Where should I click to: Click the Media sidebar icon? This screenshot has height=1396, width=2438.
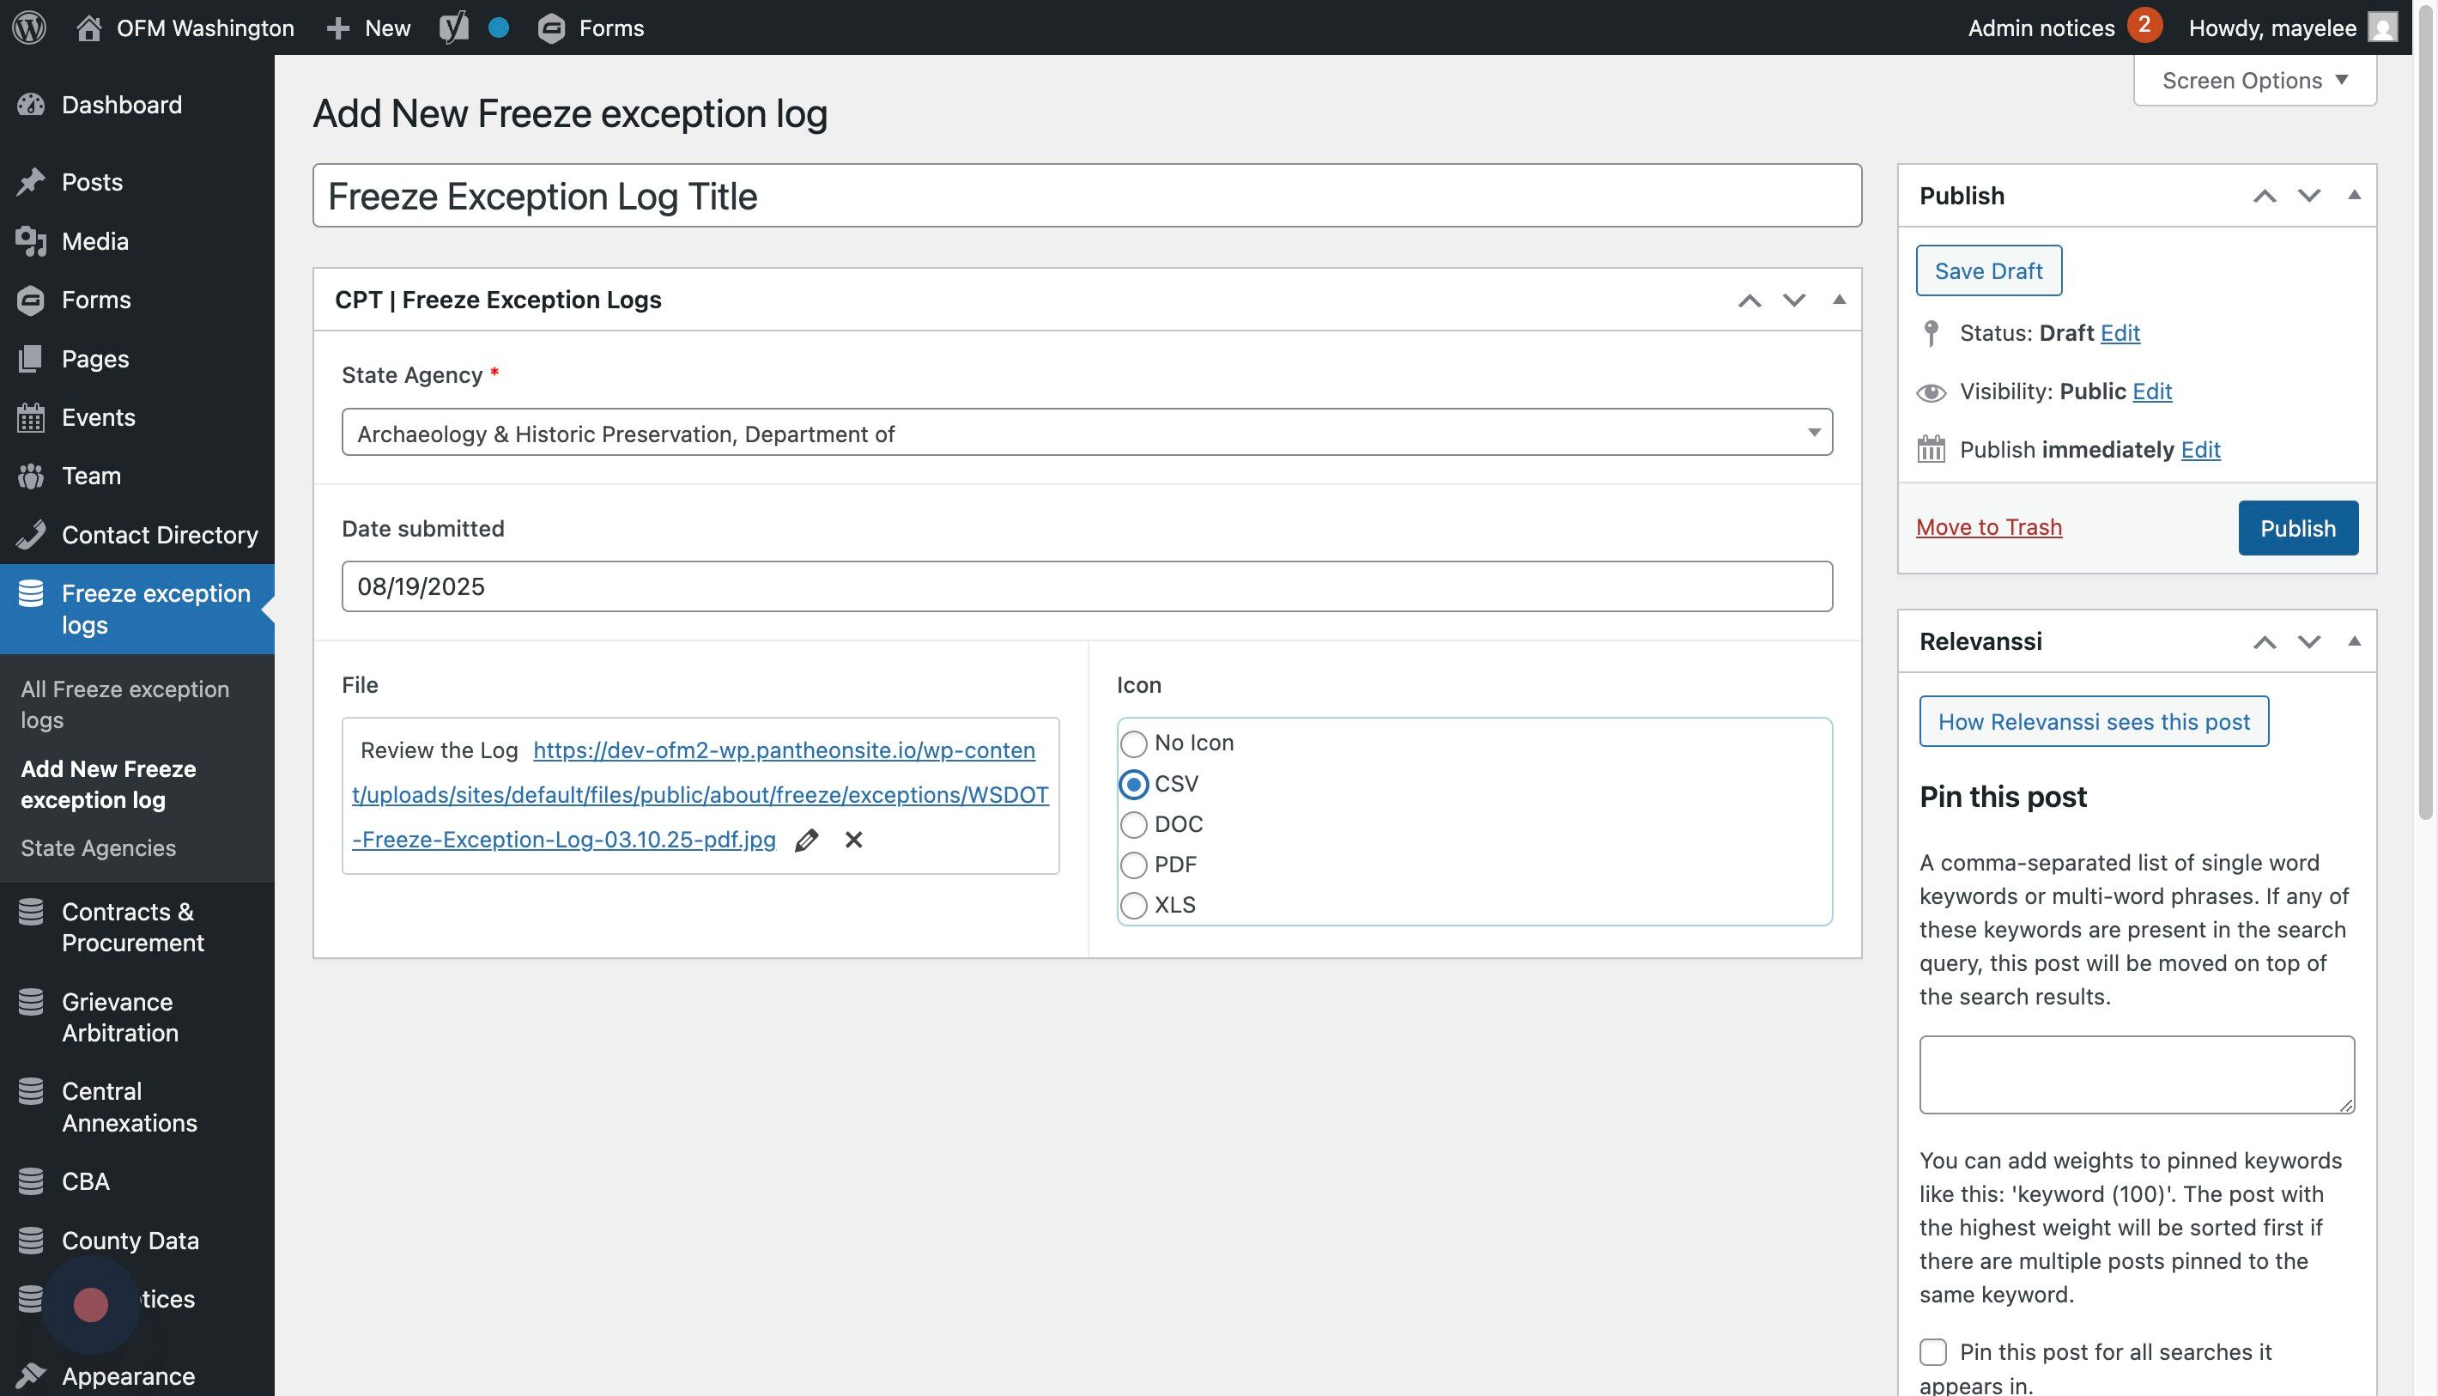[x=31, y=241]
